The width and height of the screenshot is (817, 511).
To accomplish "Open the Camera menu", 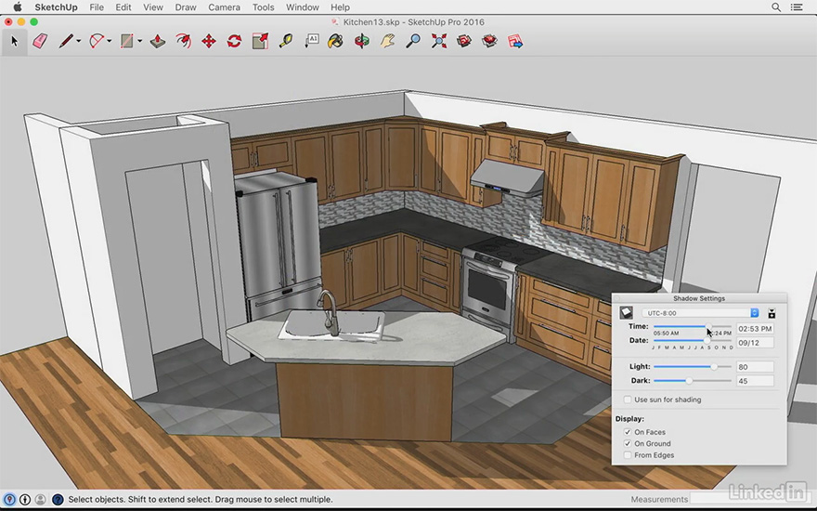I will tap(224, 7).
